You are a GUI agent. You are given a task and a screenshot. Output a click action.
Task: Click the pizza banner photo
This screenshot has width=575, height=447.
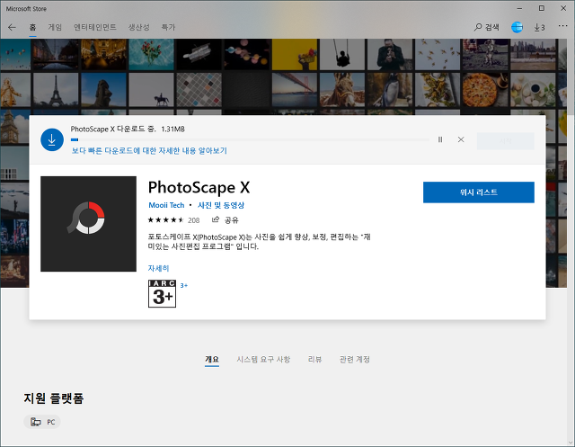[x=485, y=90]
